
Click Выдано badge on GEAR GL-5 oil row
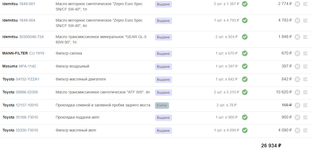click(163, 37)
